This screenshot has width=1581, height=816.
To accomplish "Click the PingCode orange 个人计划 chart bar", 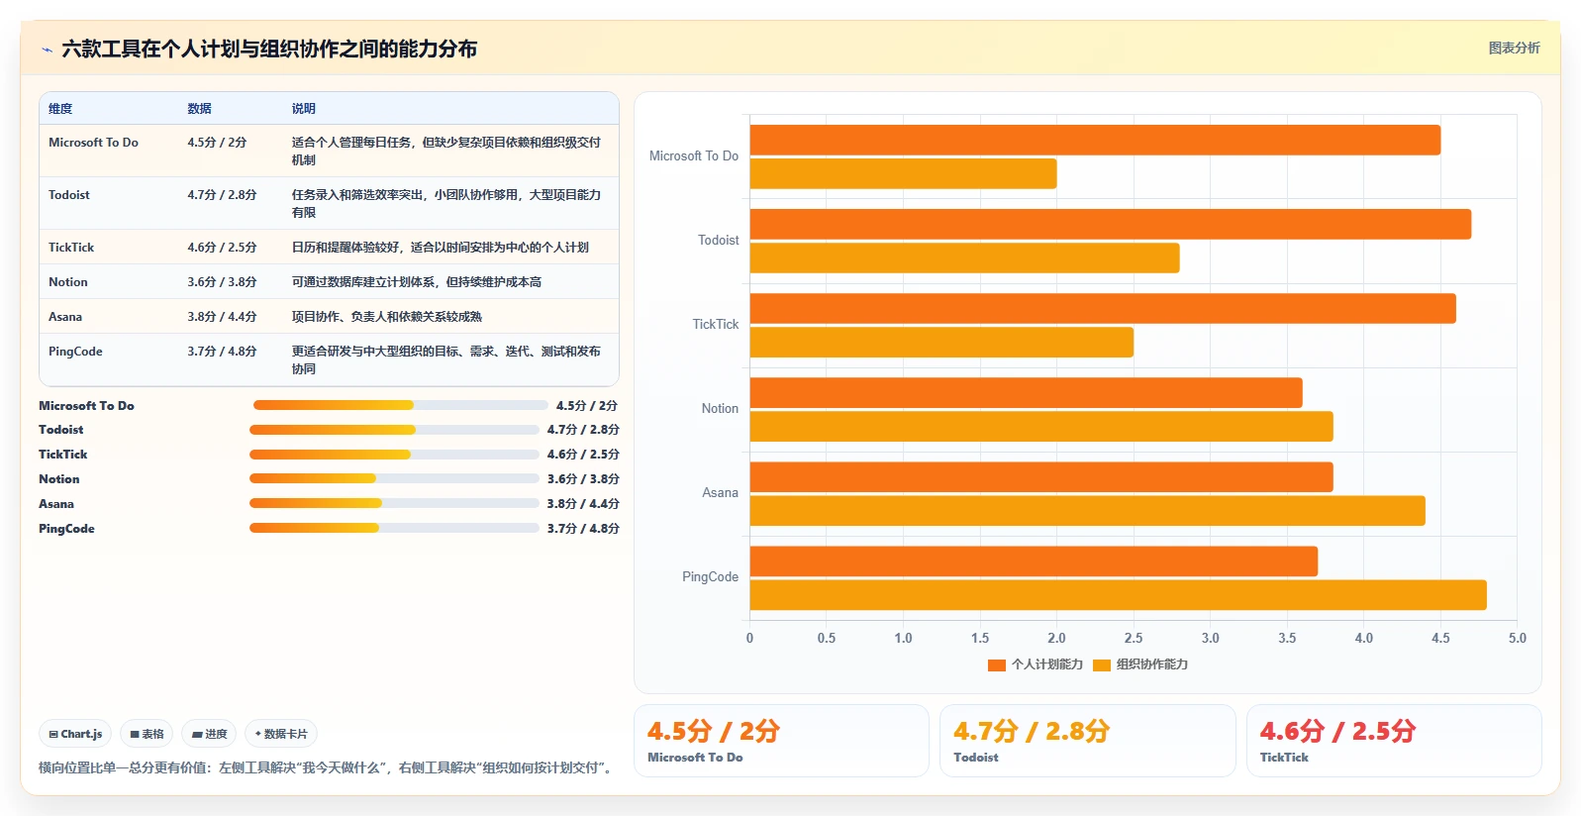I will pyautogui.click(x=1034, y=561).
